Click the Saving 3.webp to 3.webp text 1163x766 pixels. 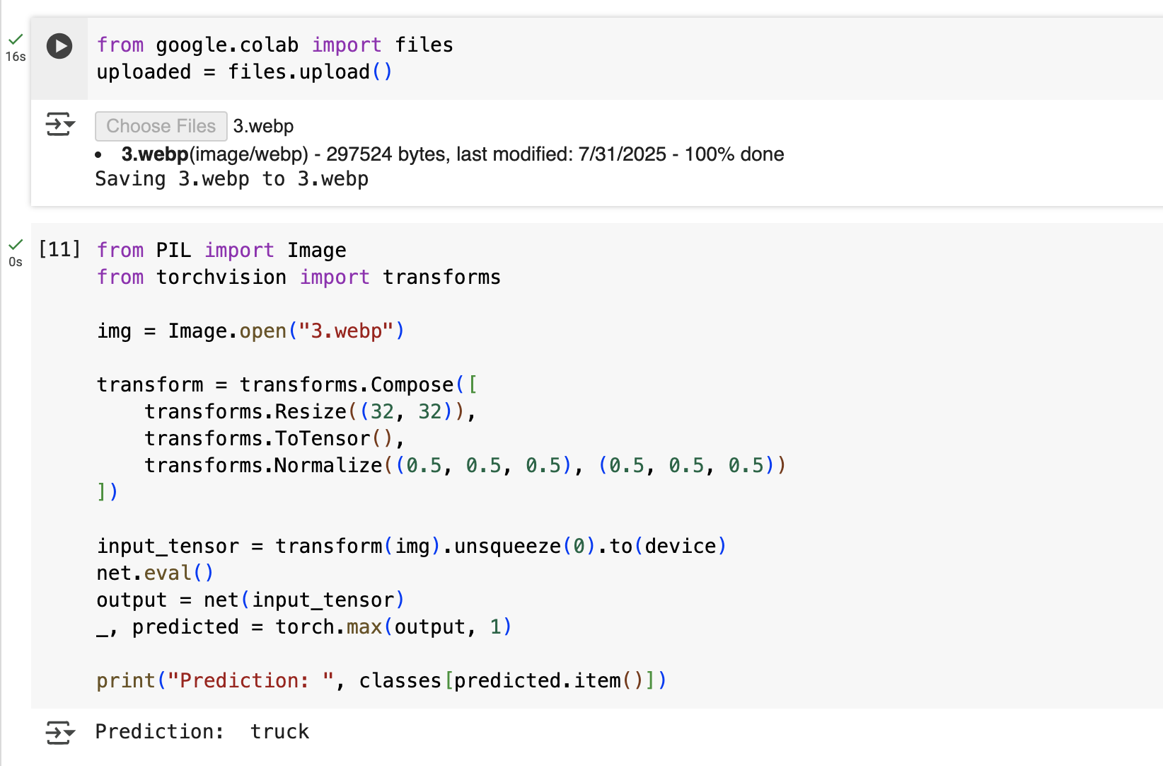tap(231, 178)
